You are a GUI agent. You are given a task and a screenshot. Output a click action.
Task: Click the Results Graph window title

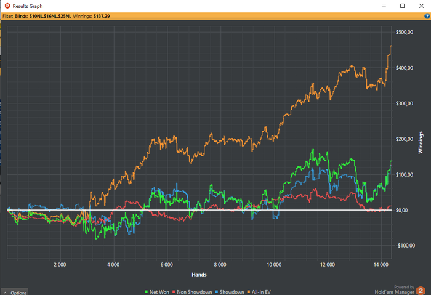(x=28, y=6)
